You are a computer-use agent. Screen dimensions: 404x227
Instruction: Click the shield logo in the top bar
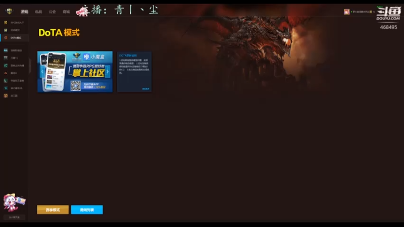(9, 11)
